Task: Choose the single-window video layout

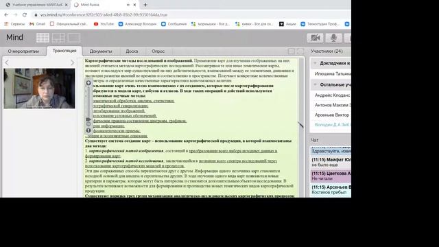Action: [74, 38]
